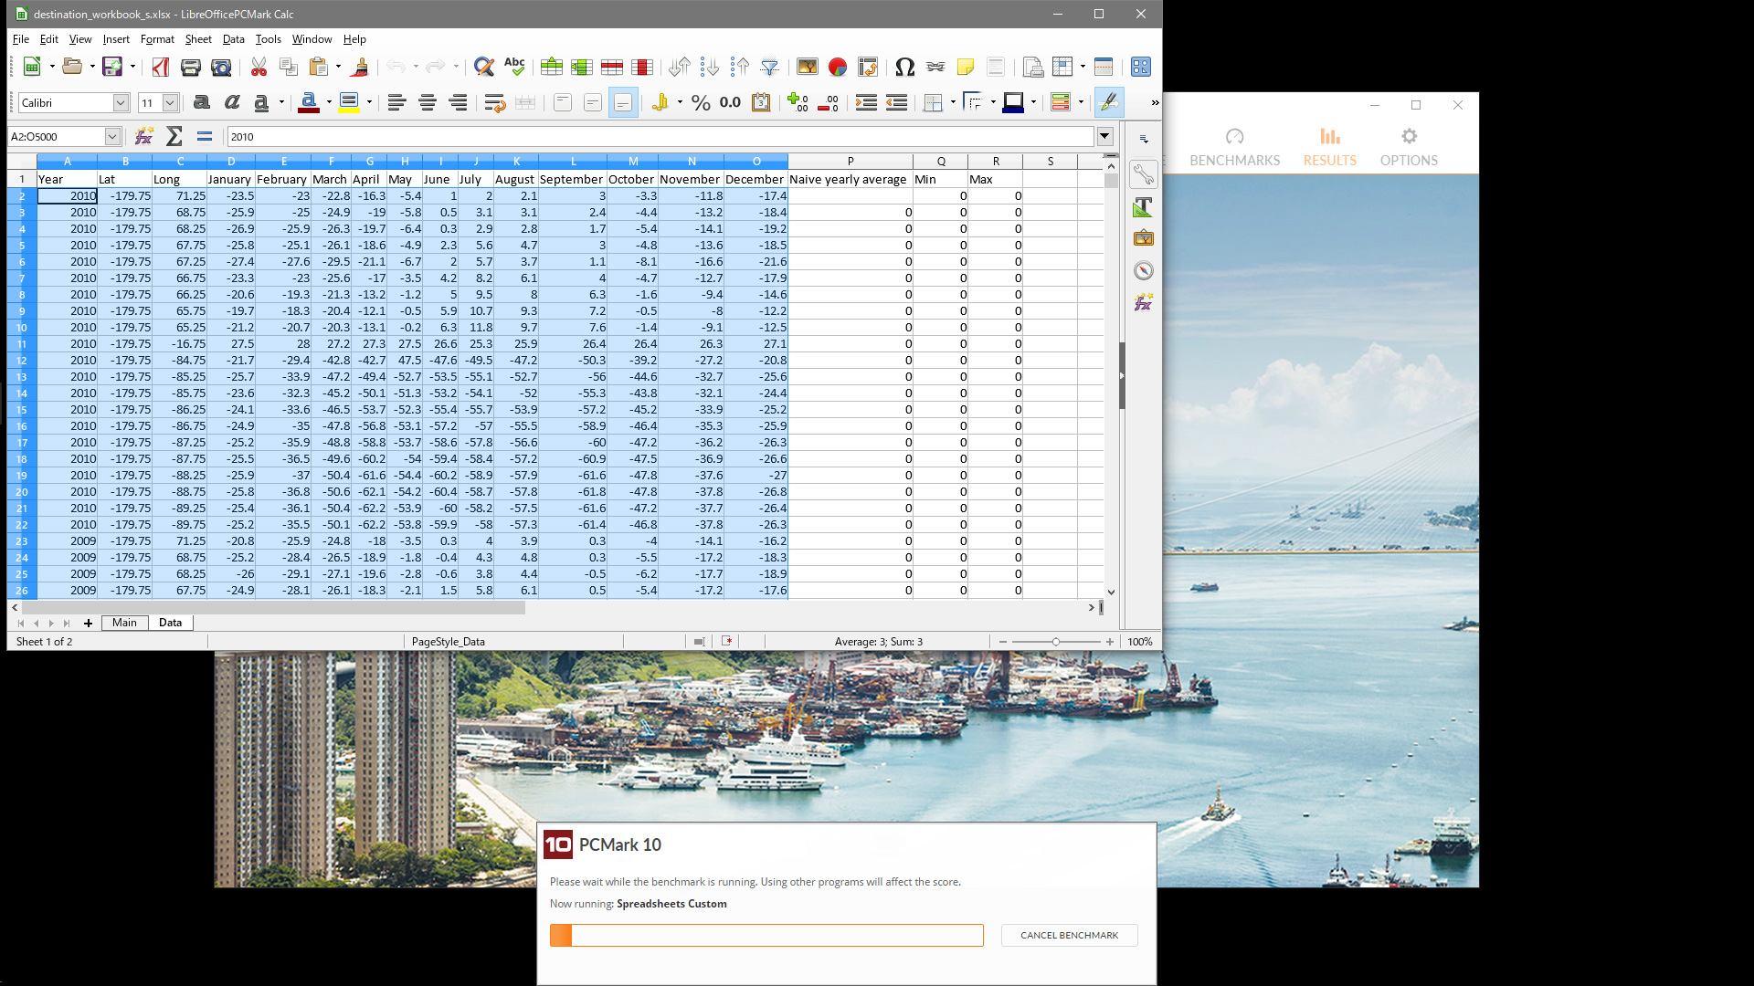Open the RESULTS section in PCMark
1754x986 pixels.
(x=1329, y=146)
